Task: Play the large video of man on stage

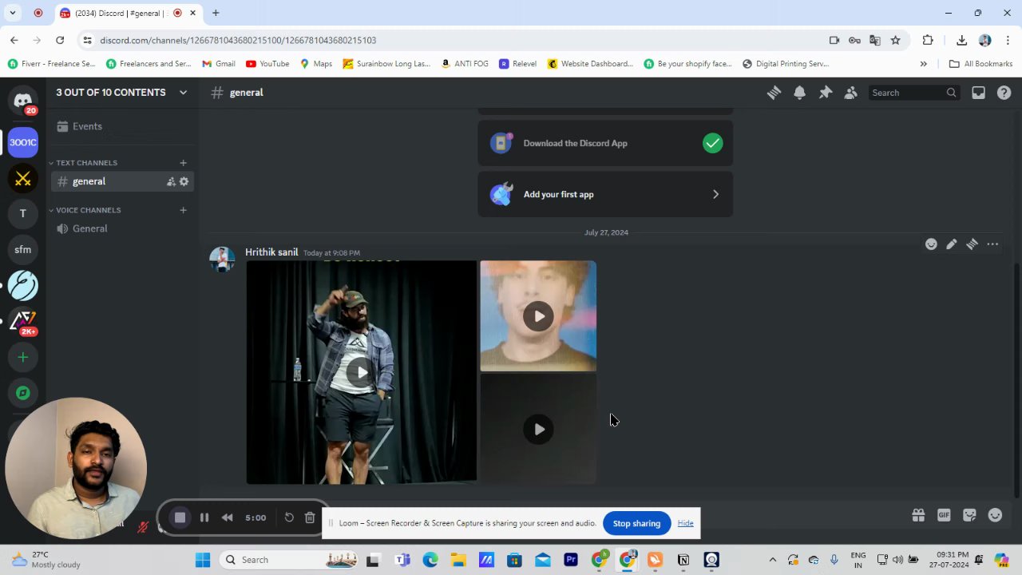Action: [x=362, y=372]
